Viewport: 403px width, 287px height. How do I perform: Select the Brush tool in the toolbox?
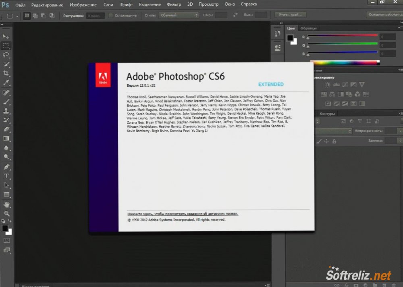[6, 102]
